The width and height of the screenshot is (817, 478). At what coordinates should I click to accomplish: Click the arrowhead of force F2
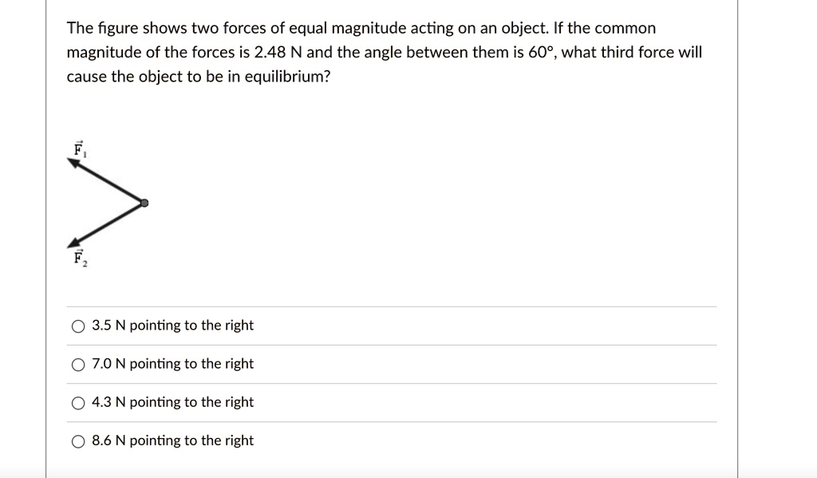[x=74, y=243]
